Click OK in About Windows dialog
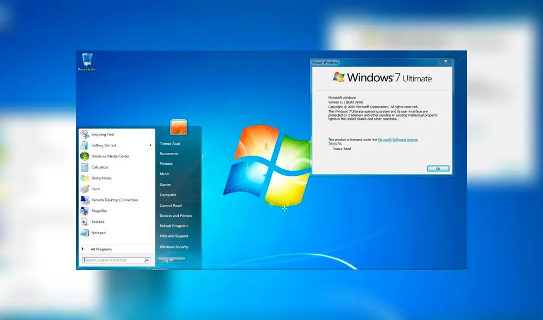 click(438, 169)
